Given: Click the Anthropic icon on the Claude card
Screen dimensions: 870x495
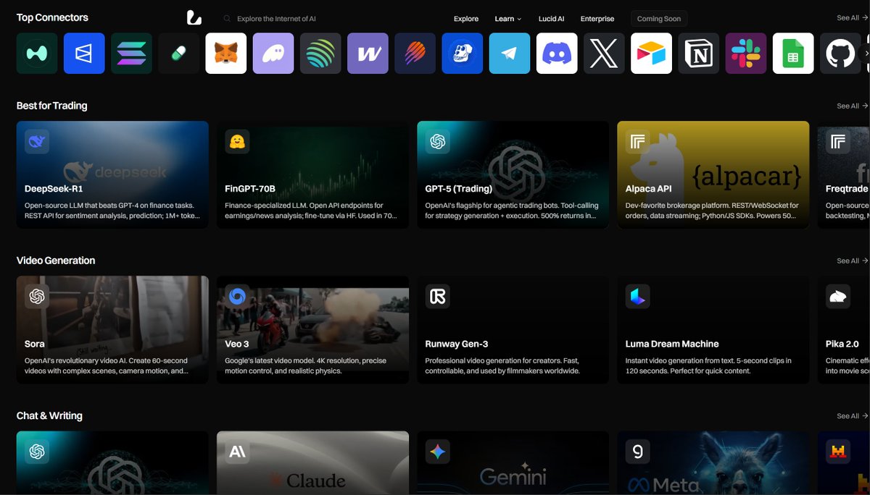Looking at the screenshot, I should pos(237,452).
